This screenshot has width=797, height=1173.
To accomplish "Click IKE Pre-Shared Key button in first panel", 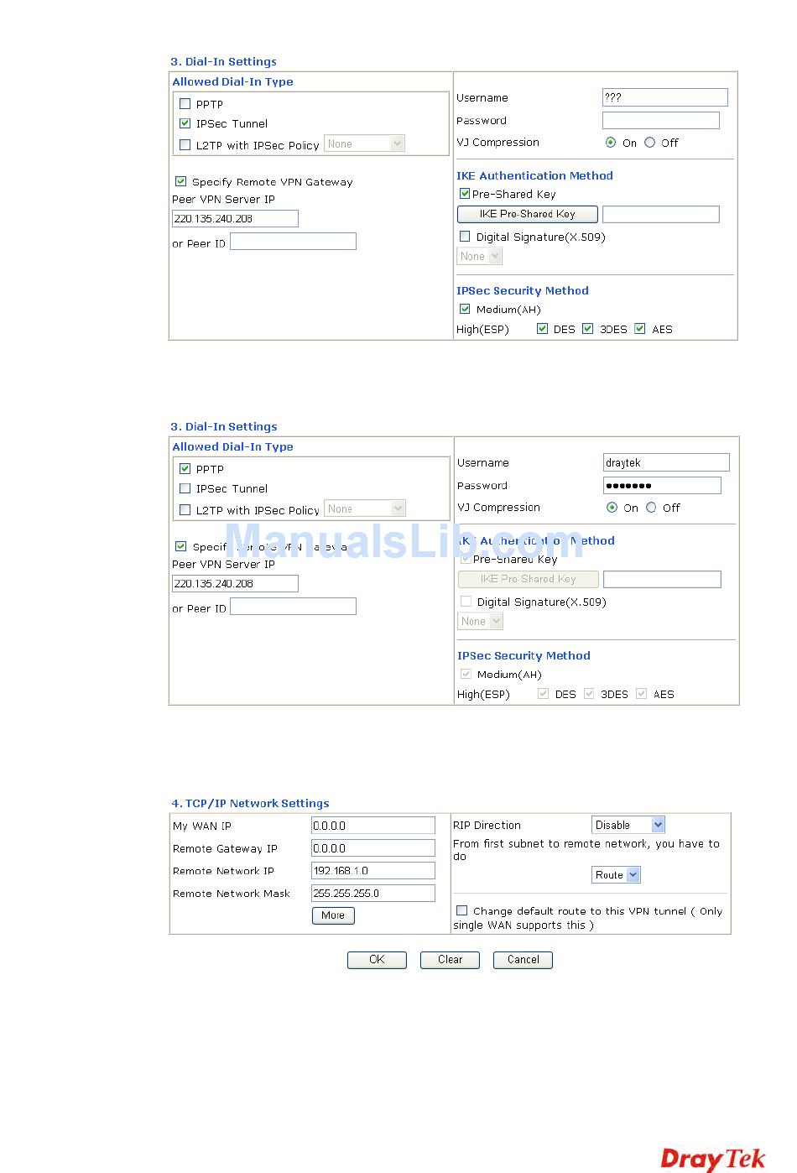I will 528,214.
